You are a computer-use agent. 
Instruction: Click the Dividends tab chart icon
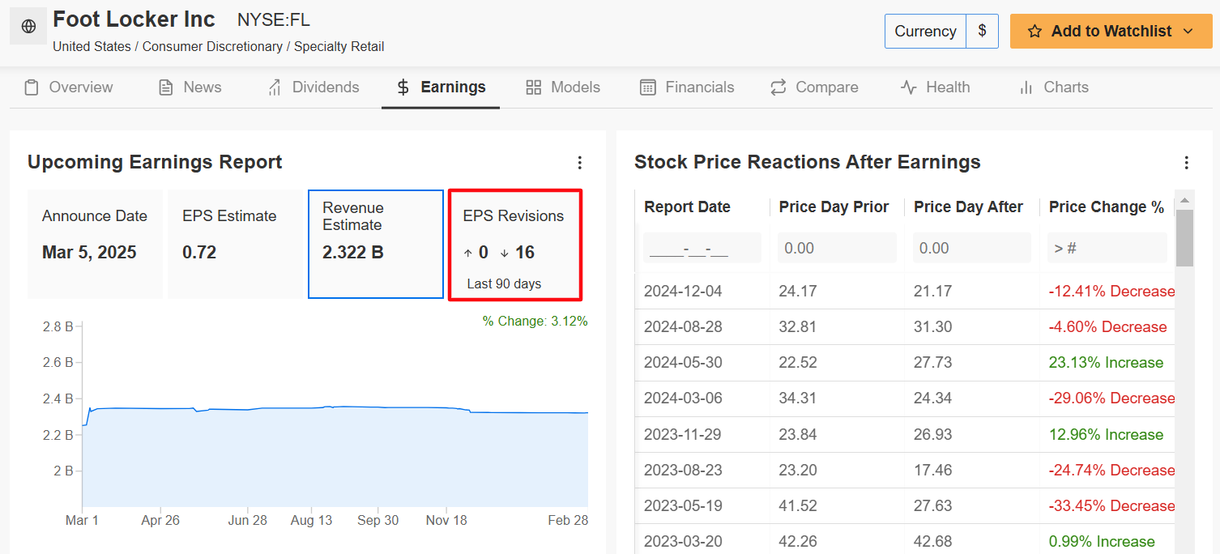275,87
